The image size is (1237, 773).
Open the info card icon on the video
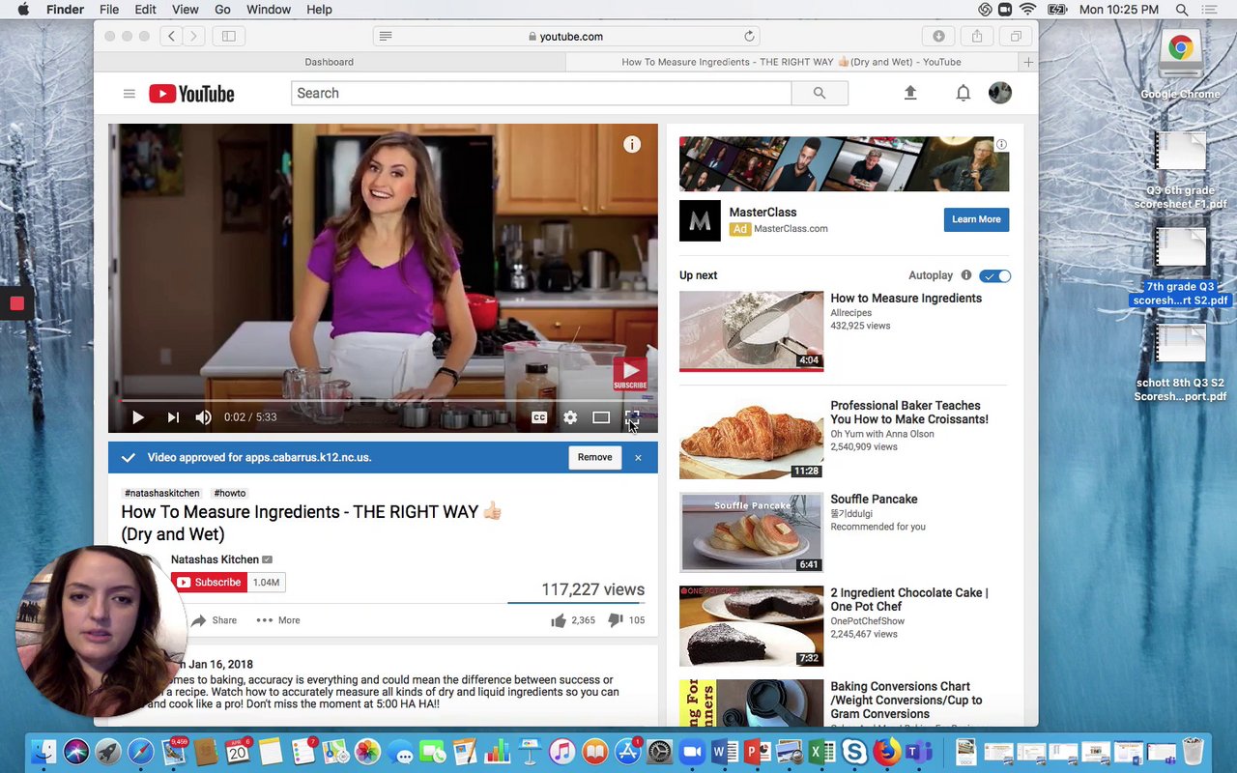(632, 144)
